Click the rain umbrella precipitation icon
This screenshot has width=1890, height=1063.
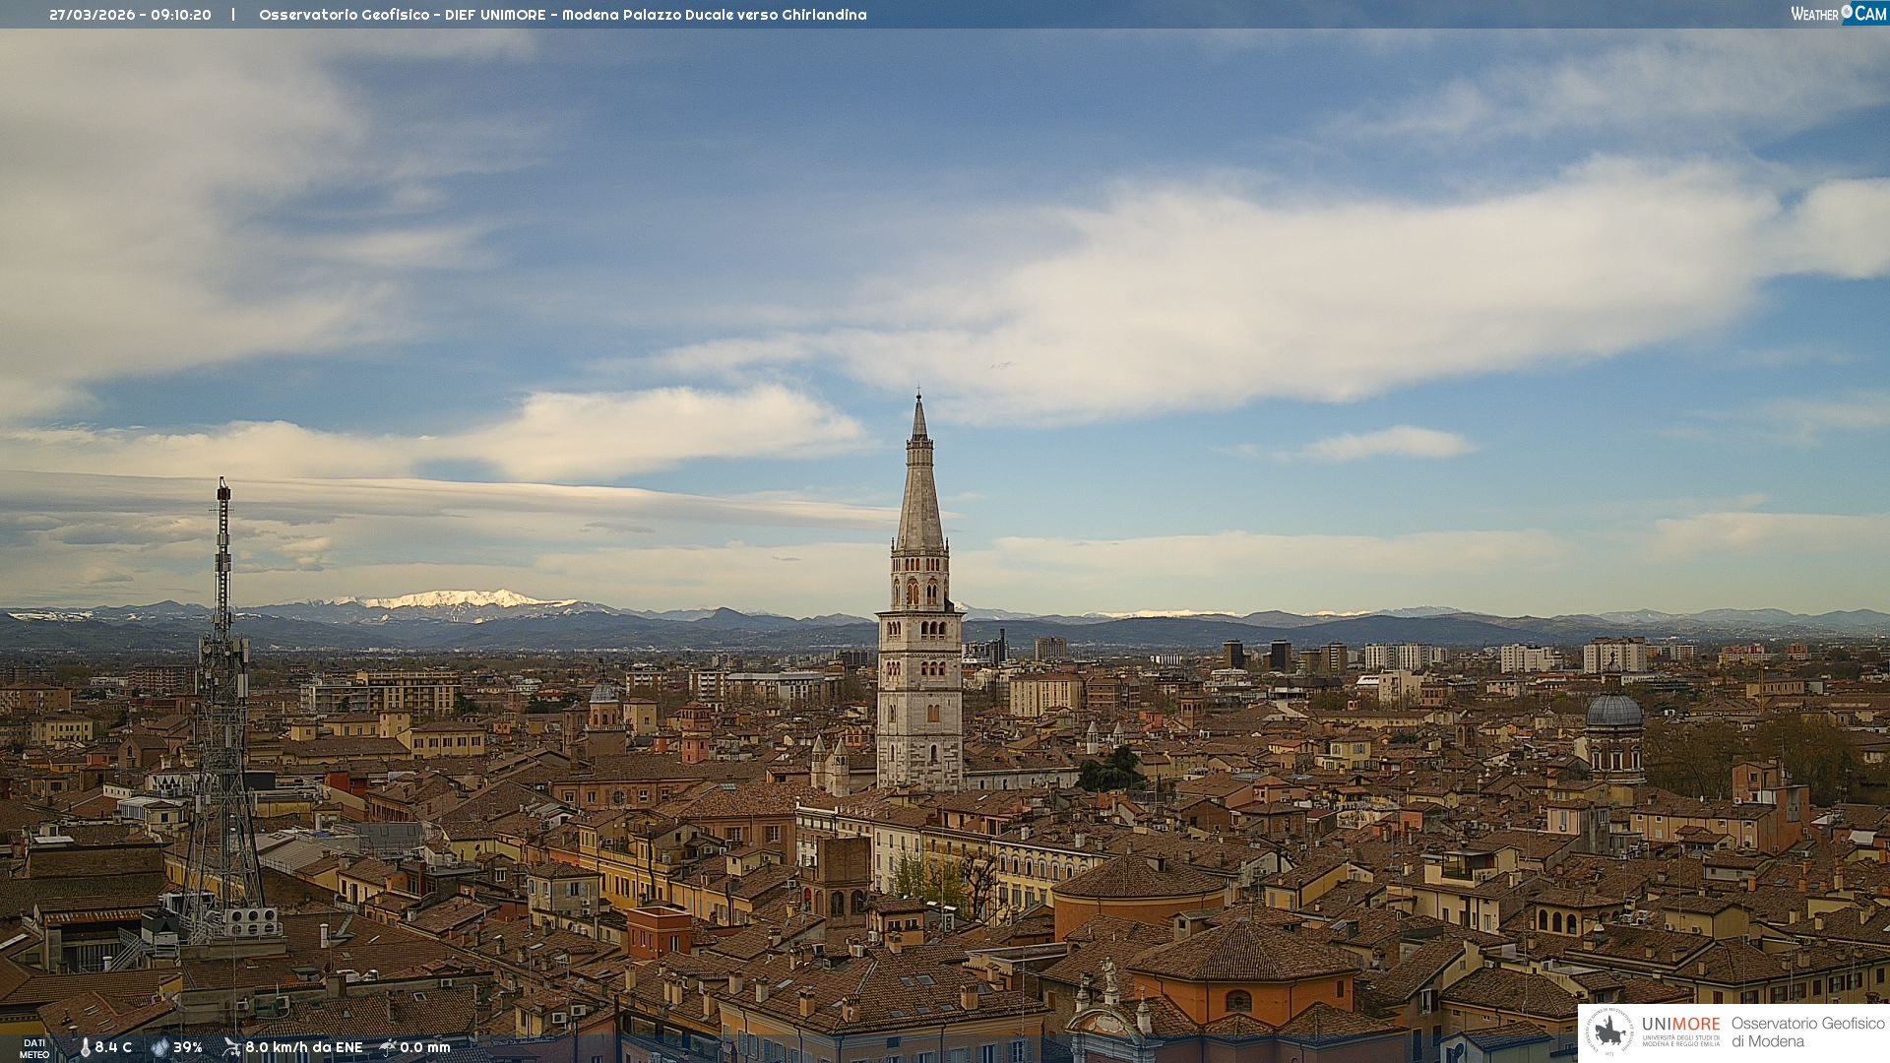click(x=388, y=1047)
